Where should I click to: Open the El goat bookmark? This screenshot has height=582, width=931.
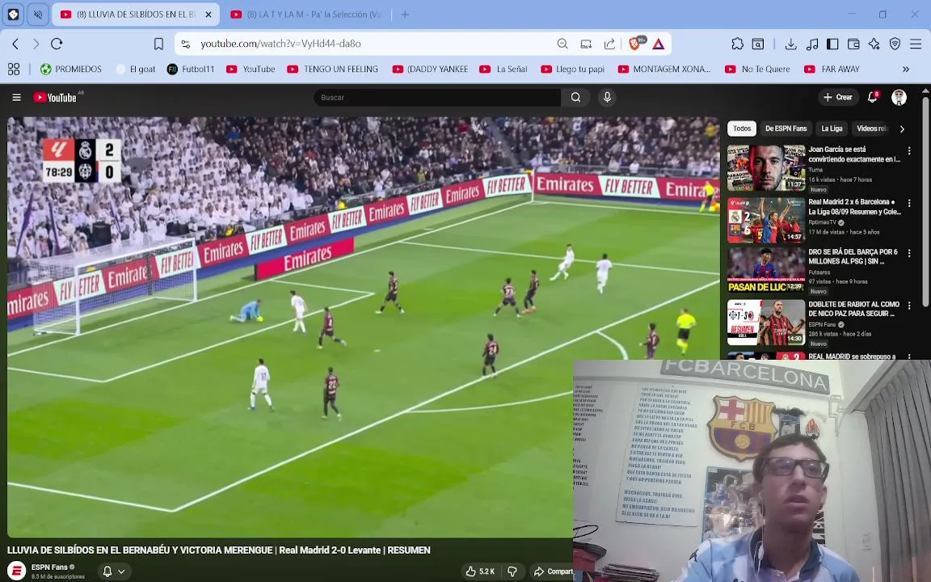(x=136, y=69)
